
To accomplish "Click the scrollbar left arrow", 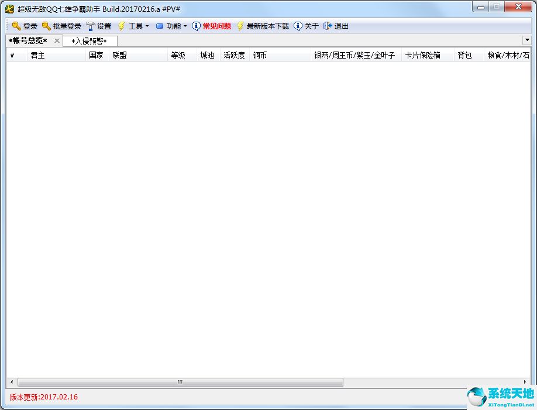I will click(12, 382).
